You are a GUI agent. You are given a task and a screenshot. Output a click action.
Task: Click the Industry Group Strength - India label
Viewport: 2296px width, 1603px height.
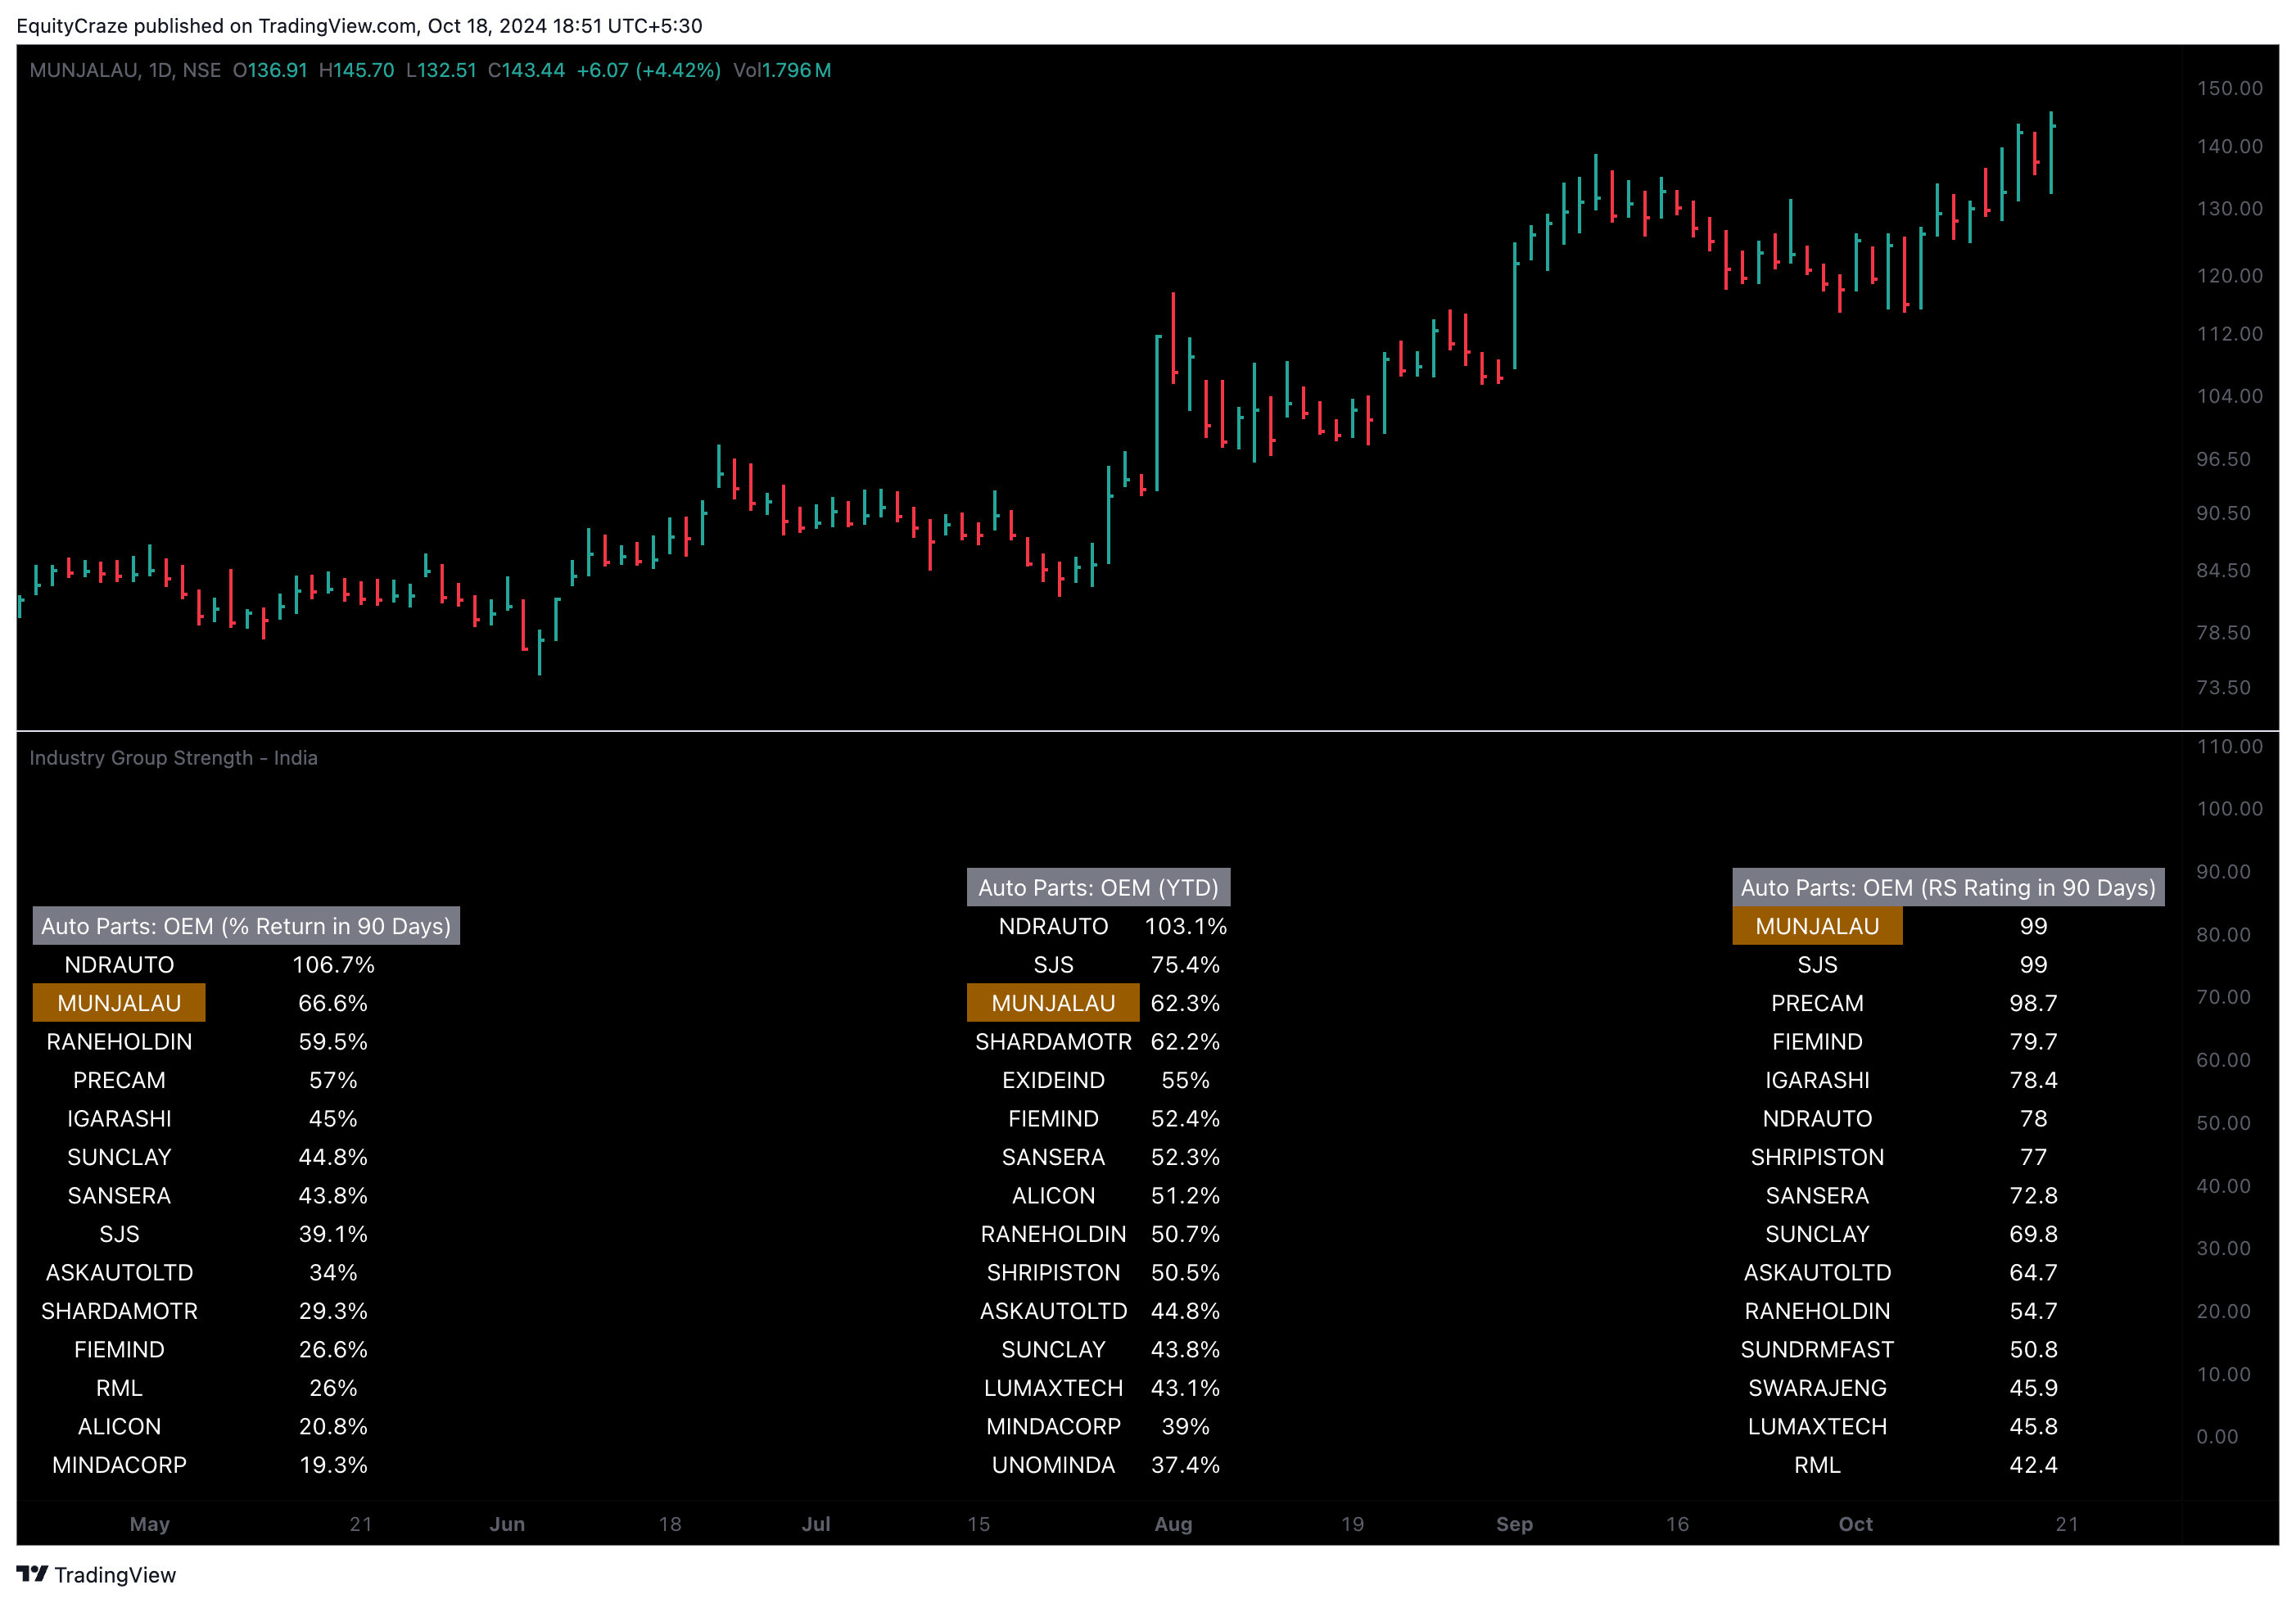point(173,758)
